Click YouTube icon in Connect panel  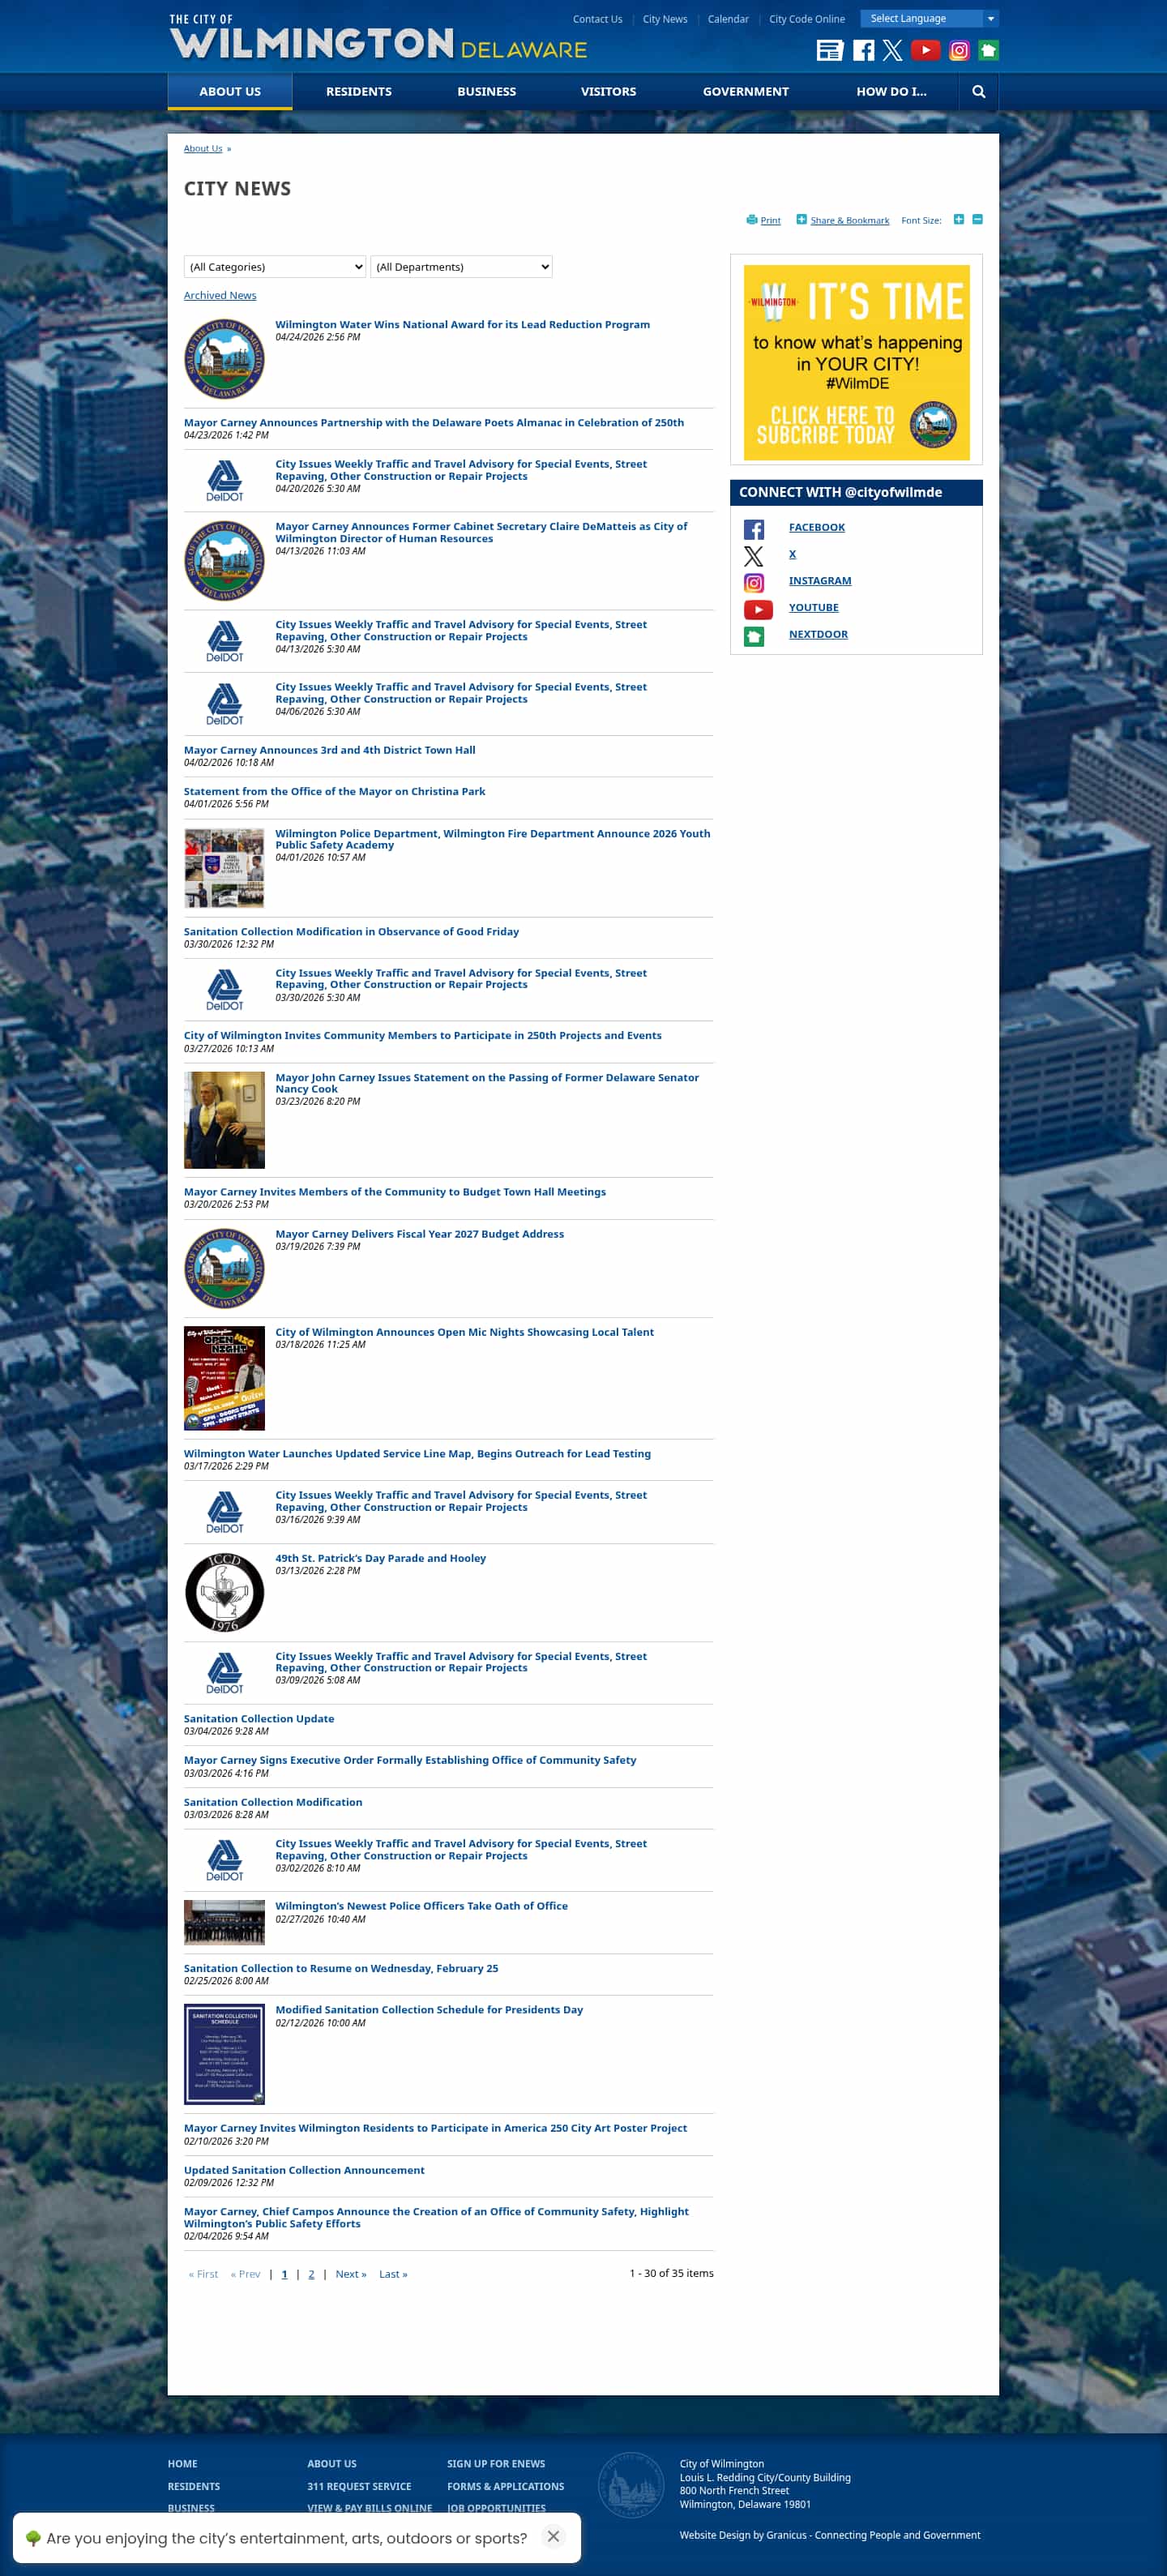758,609
